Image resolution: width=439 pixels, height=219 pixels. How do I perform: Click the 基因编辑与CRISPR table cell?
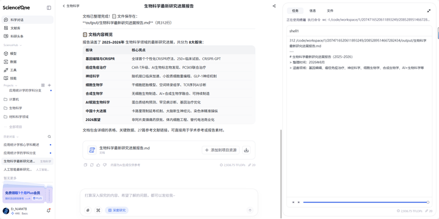(x=100, y=59)
